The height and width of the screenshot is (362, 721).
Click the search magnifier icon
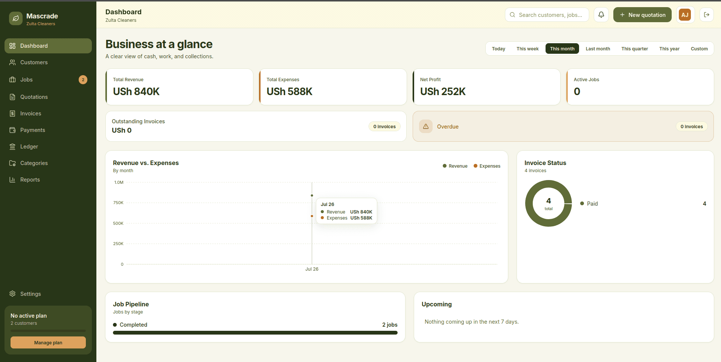pyautogui.click(x=512, y=15)
